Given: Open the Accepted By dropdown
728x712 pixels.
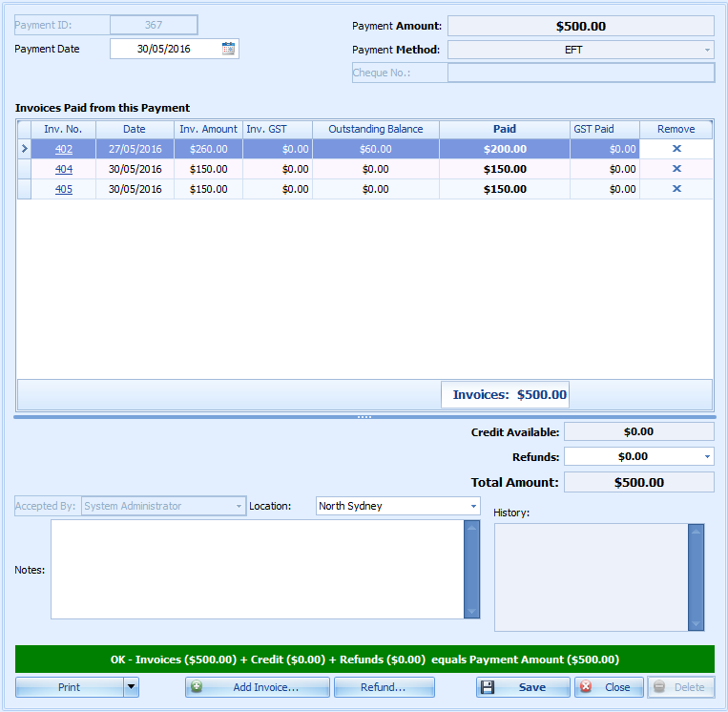Looking at the screenshot, I should coord(239,506).
